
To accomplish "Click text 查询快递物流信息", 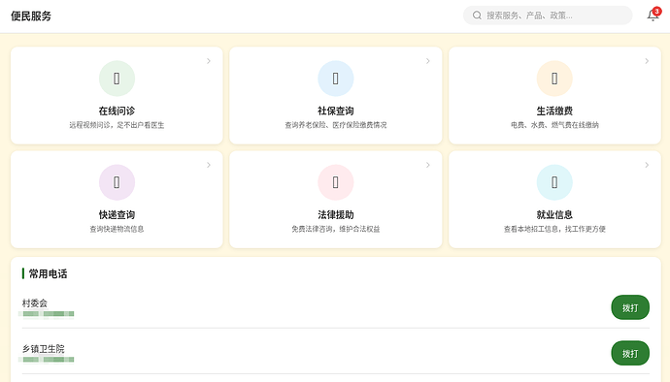I will [x=117, y=229].
